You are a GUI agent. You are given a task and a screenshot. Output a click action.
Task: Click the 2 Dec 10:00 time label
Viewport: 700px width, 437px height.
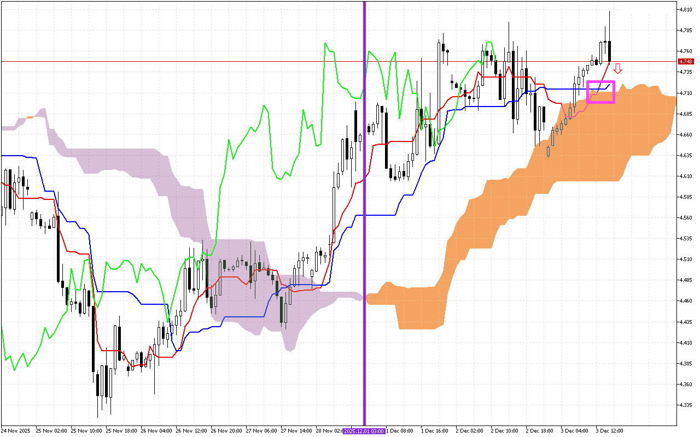[505, 431]
